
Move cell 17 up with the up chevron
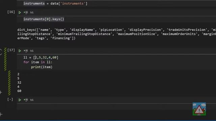coord(1,50)
